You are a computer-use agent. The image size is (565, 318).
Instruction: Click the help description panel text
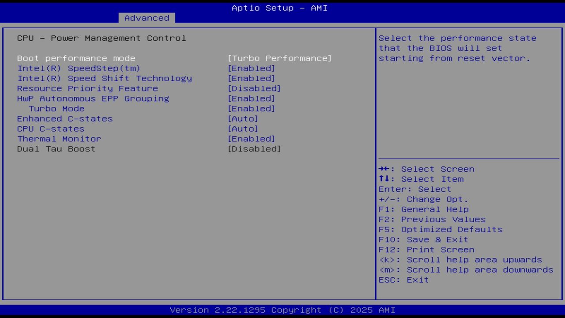coord(457,48)
